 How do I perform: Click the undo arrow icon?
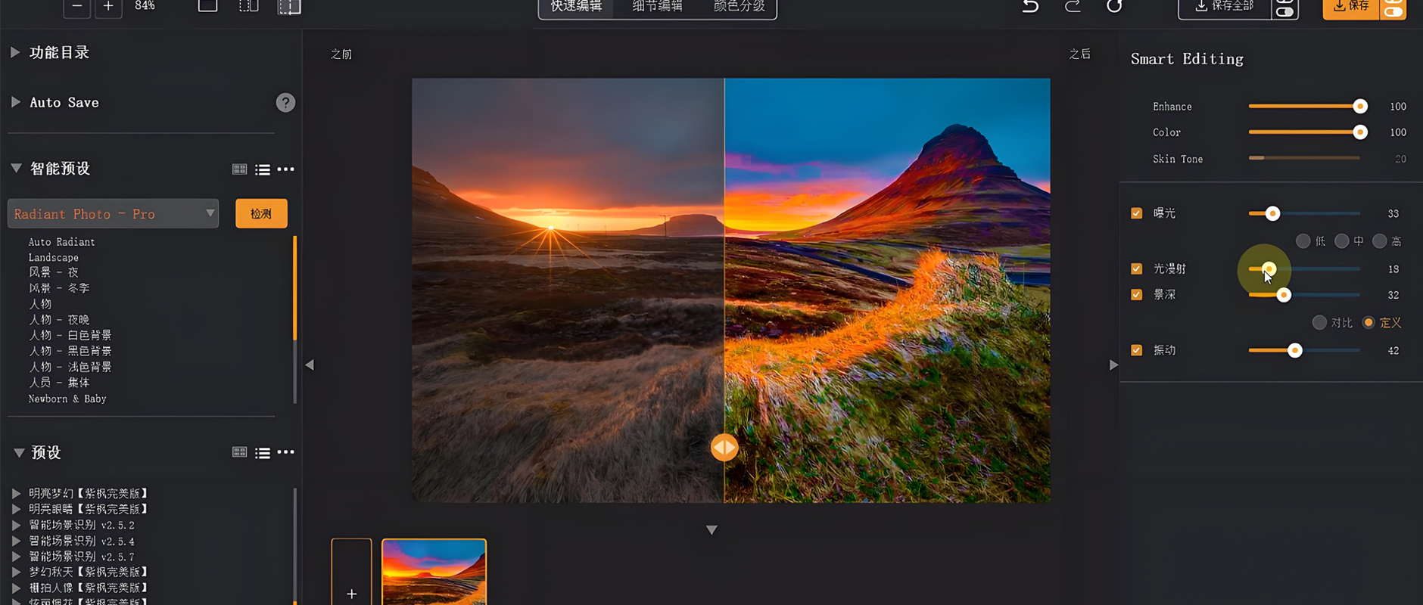coord(1030,7)
